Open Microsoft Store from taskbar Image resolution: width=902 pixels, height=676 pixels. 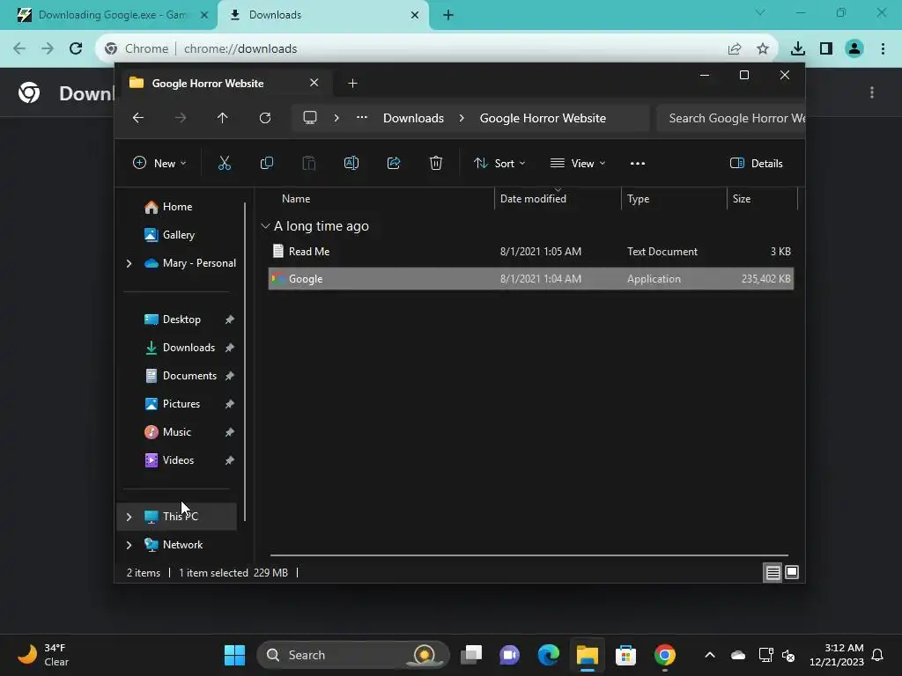pos(625,655)
